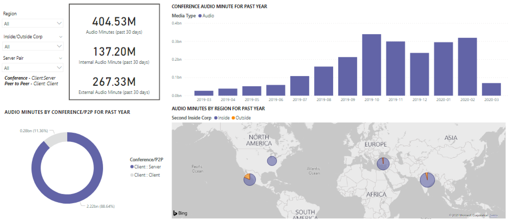The width and height of the screenshot is (508, 220).
Task: Click the 0.28bn (11.36%) donut label
Action: pos(34,131)
